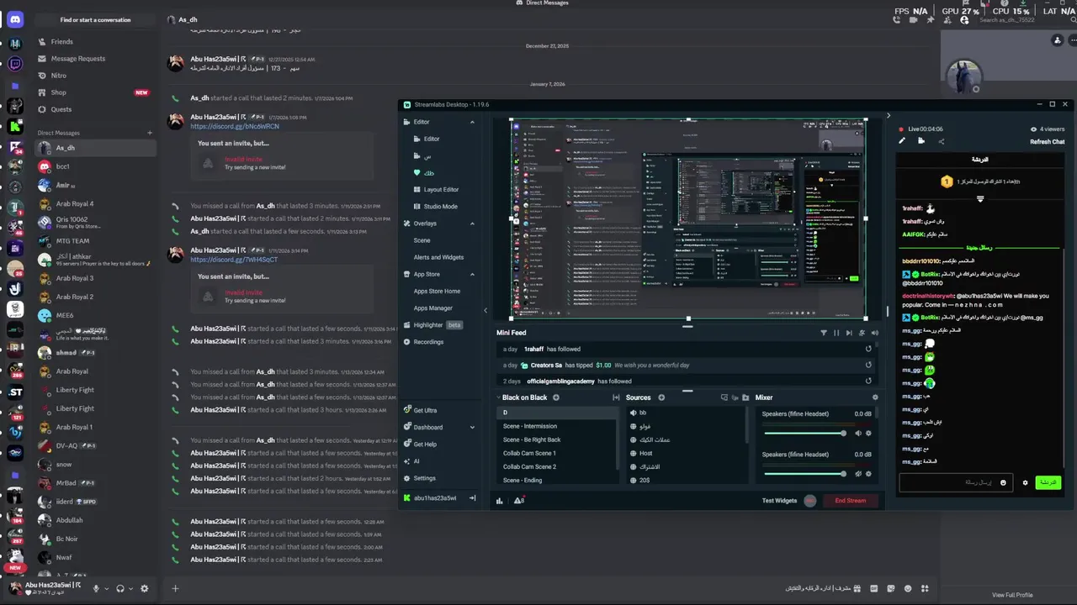The width and height of the screenshot is (1077, 605).
Task: Replay the Creators Sa tip alert
Action: click(x=868, y=366)
